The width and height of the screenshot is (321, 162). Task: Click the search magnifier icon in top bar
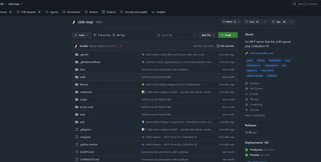295,4
